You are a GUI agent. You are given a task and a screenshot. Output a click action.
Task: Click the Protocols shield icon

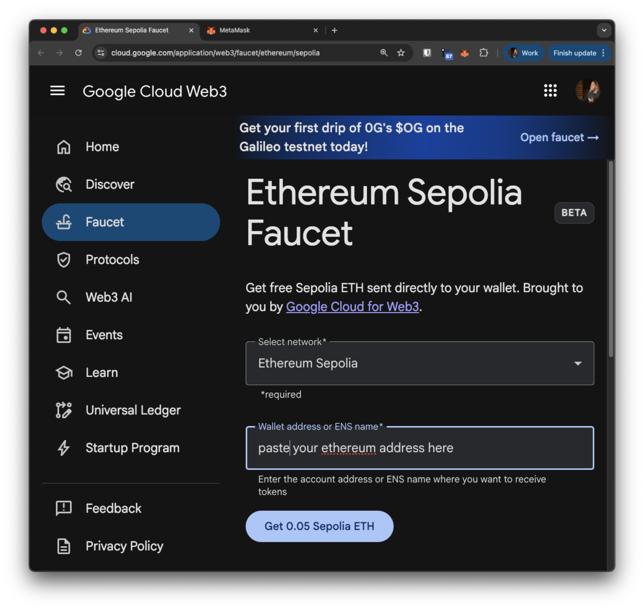64,260
